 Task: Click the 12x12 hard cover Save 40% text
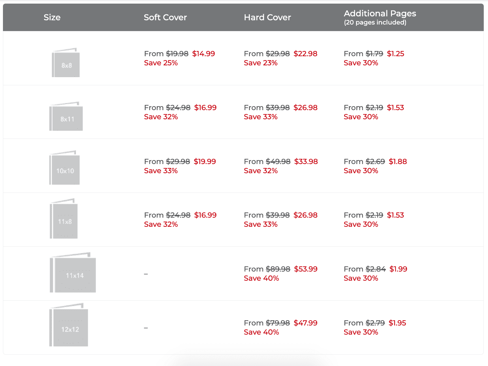[261, 332]
